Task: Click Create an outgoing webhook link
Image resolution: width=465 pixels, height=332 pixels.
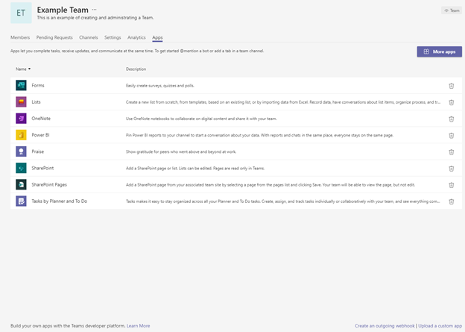Action: click(385, 326)
